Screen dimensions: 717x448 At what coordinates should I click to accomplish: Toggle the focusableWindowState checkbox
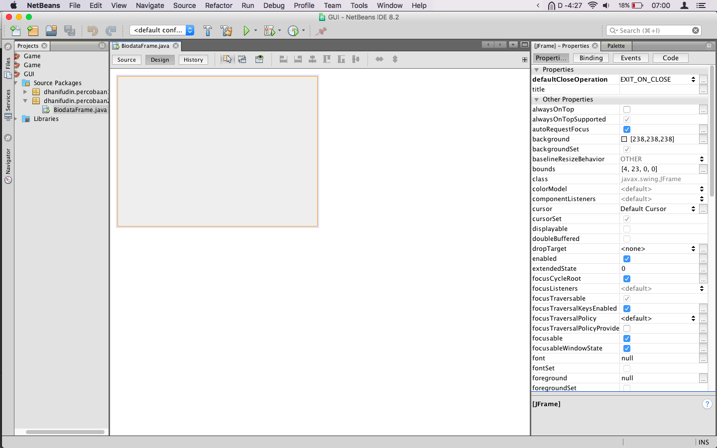click(x=627, y=348)
